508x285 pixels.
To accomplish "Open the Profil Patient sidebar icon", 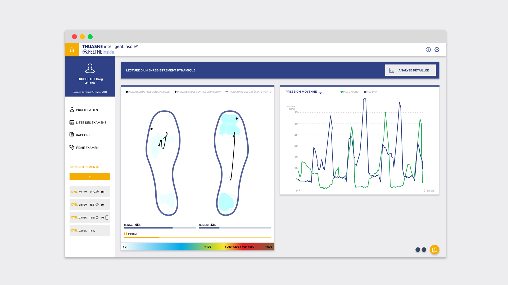I will (x=72, y=110).
